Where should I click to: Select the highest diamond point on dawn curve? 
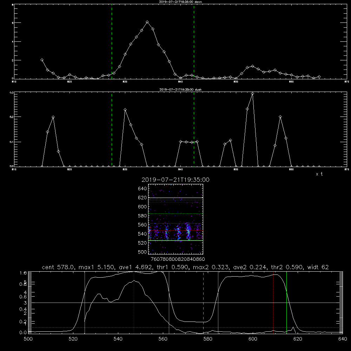[147, 22]
